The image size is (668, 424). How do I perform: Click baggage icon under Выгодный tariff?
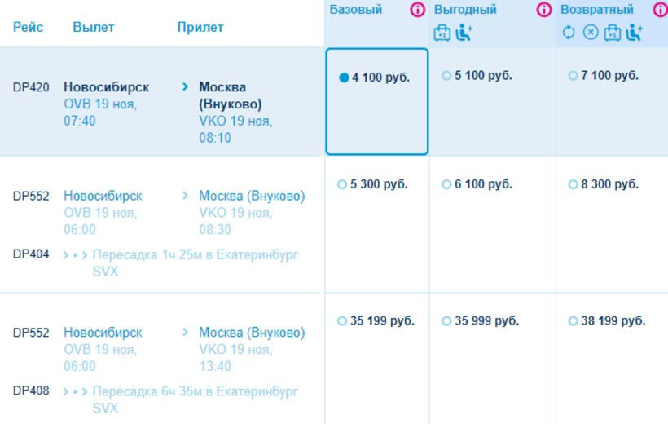pos(442,33)
